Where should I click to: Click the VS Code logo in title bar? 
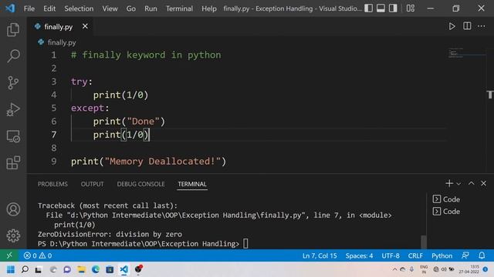click(x=10, y=8)
